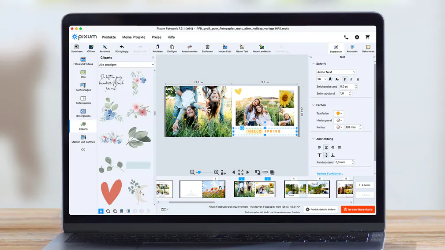Open settings via the gear icon
The image size is (445, 250).
(357, 37)
